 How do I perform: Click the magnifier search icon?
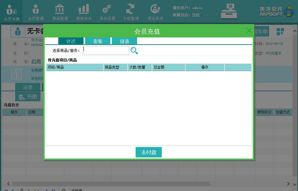[134, 51]
